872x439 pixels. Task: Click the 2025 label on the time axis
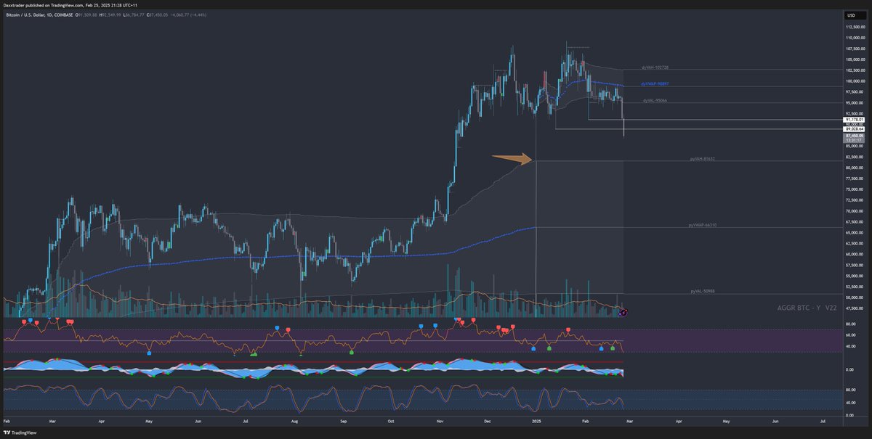(536, 420)
